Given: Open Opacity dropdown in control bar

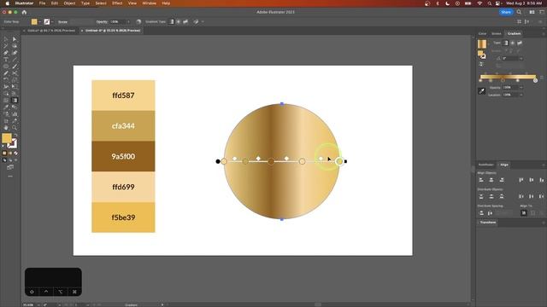Looking at the screenshot, I should (128, 22).
